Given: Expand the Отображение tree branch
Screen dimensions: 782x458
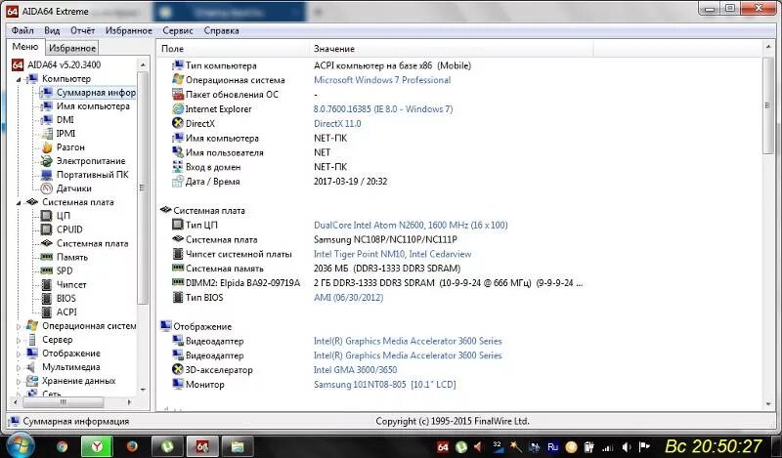Looking at the screenshot, I should pyautogui.click(x=19, y=354).
